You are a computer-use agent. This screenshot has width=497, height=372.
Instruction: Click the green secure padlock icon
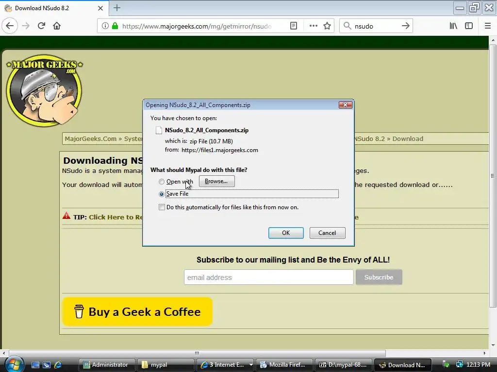[x=115, y=26]
